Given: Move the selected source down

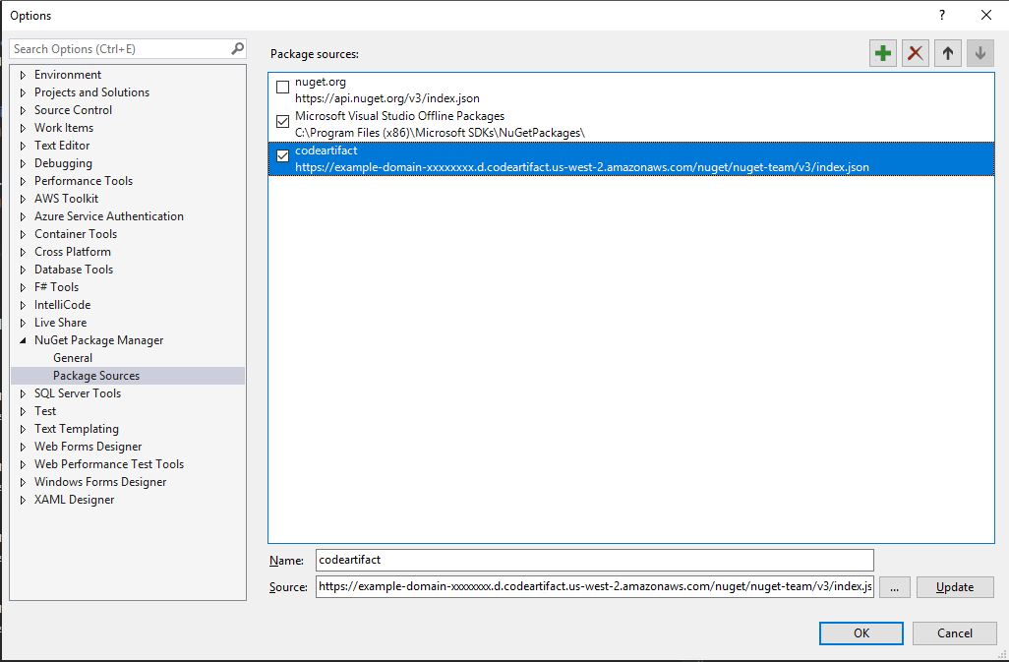Looking at the screenshot, I should click(979, 52).
